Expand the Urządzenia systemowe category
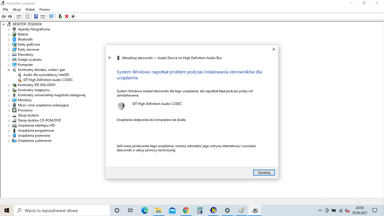Screen dimensions: 384x216 tap(9, 140)
